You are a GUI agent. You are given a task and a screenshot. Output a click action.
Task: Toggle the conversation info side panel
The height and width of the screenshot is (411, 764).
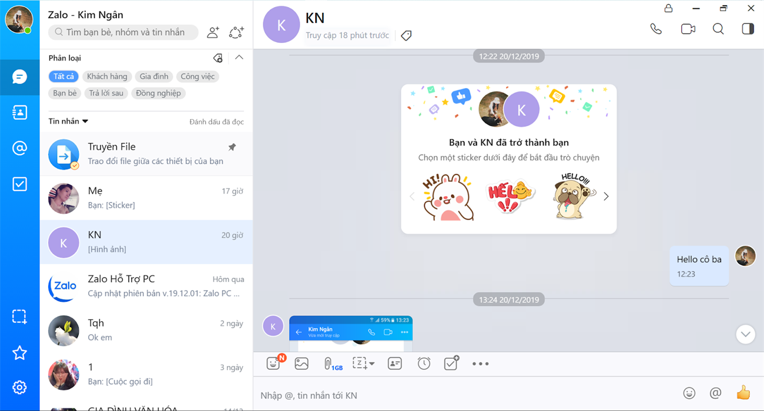coord(748,29)
